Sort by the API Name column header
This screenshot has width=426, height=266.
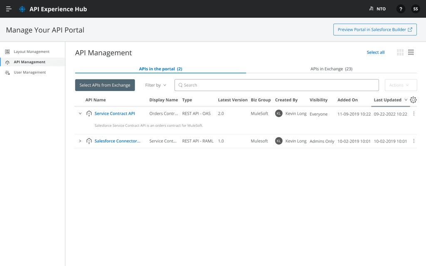click(x=96, y=100)
